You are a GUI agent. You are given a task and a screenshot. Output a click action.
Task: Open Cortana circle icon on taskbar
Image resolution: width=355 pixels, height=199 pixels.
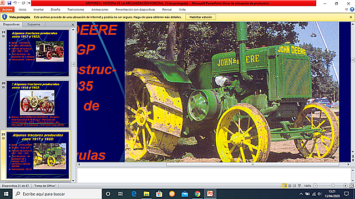coord(108,194)
